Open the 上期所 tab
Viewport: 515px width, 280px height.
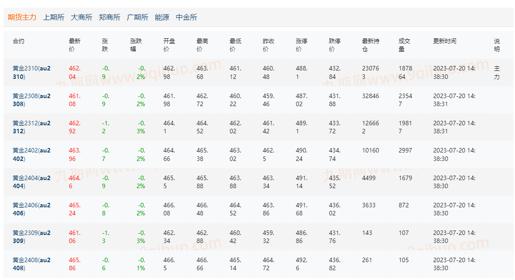point(54,17)
